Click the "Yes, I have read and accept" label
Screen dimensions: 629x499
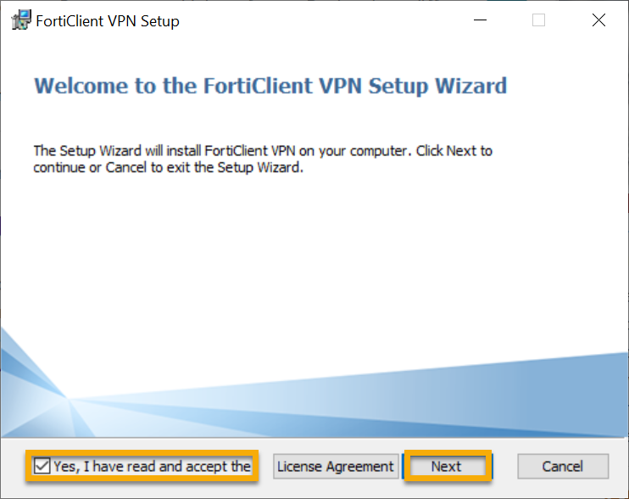(153, 466)
